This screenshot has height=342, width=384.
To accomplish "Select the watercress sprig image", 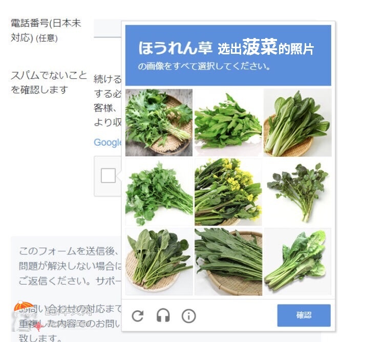I will pyautogui.click(x=297, y=192).
